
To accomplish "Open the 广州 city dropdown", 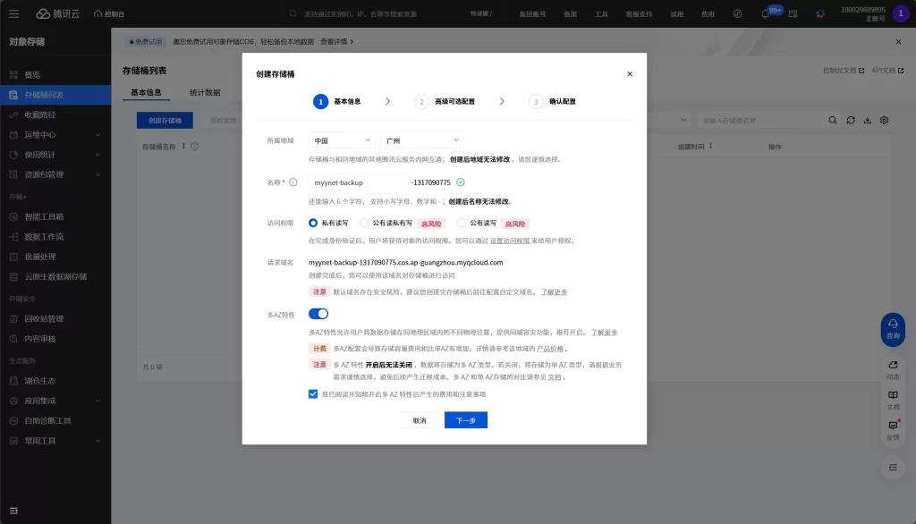I will tap(421, 140).
